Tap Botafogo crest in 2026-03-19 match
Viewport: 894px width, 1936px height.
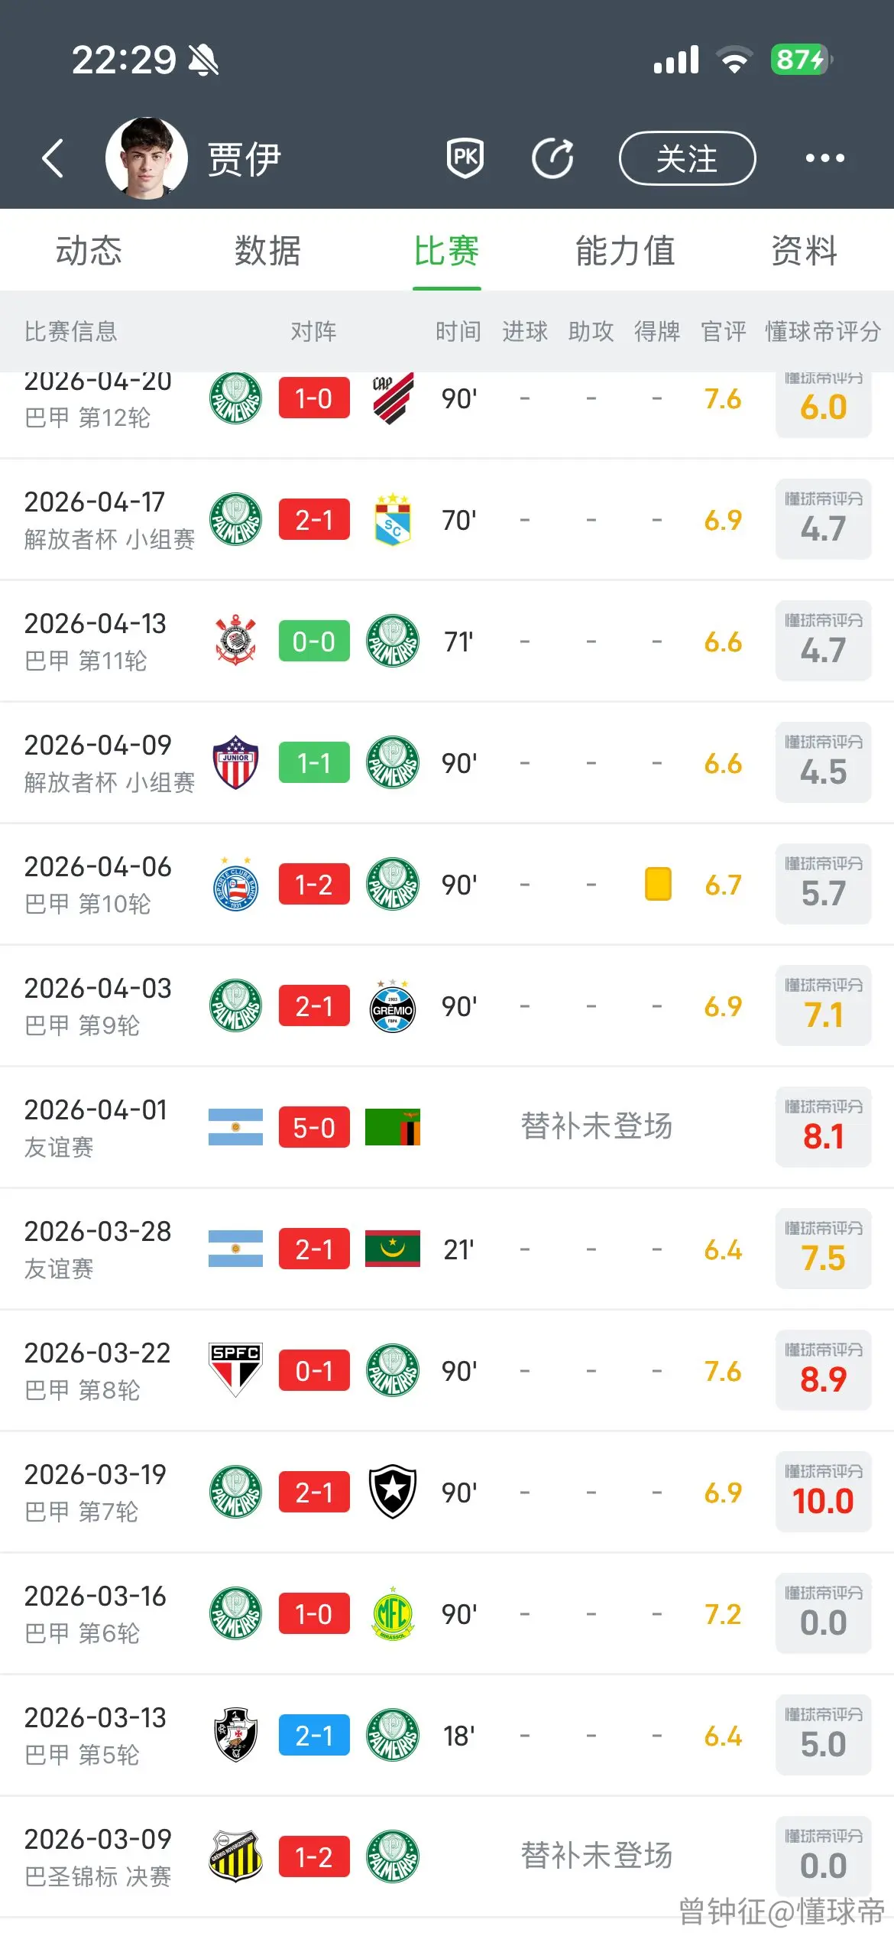(x=393, y=1492)
